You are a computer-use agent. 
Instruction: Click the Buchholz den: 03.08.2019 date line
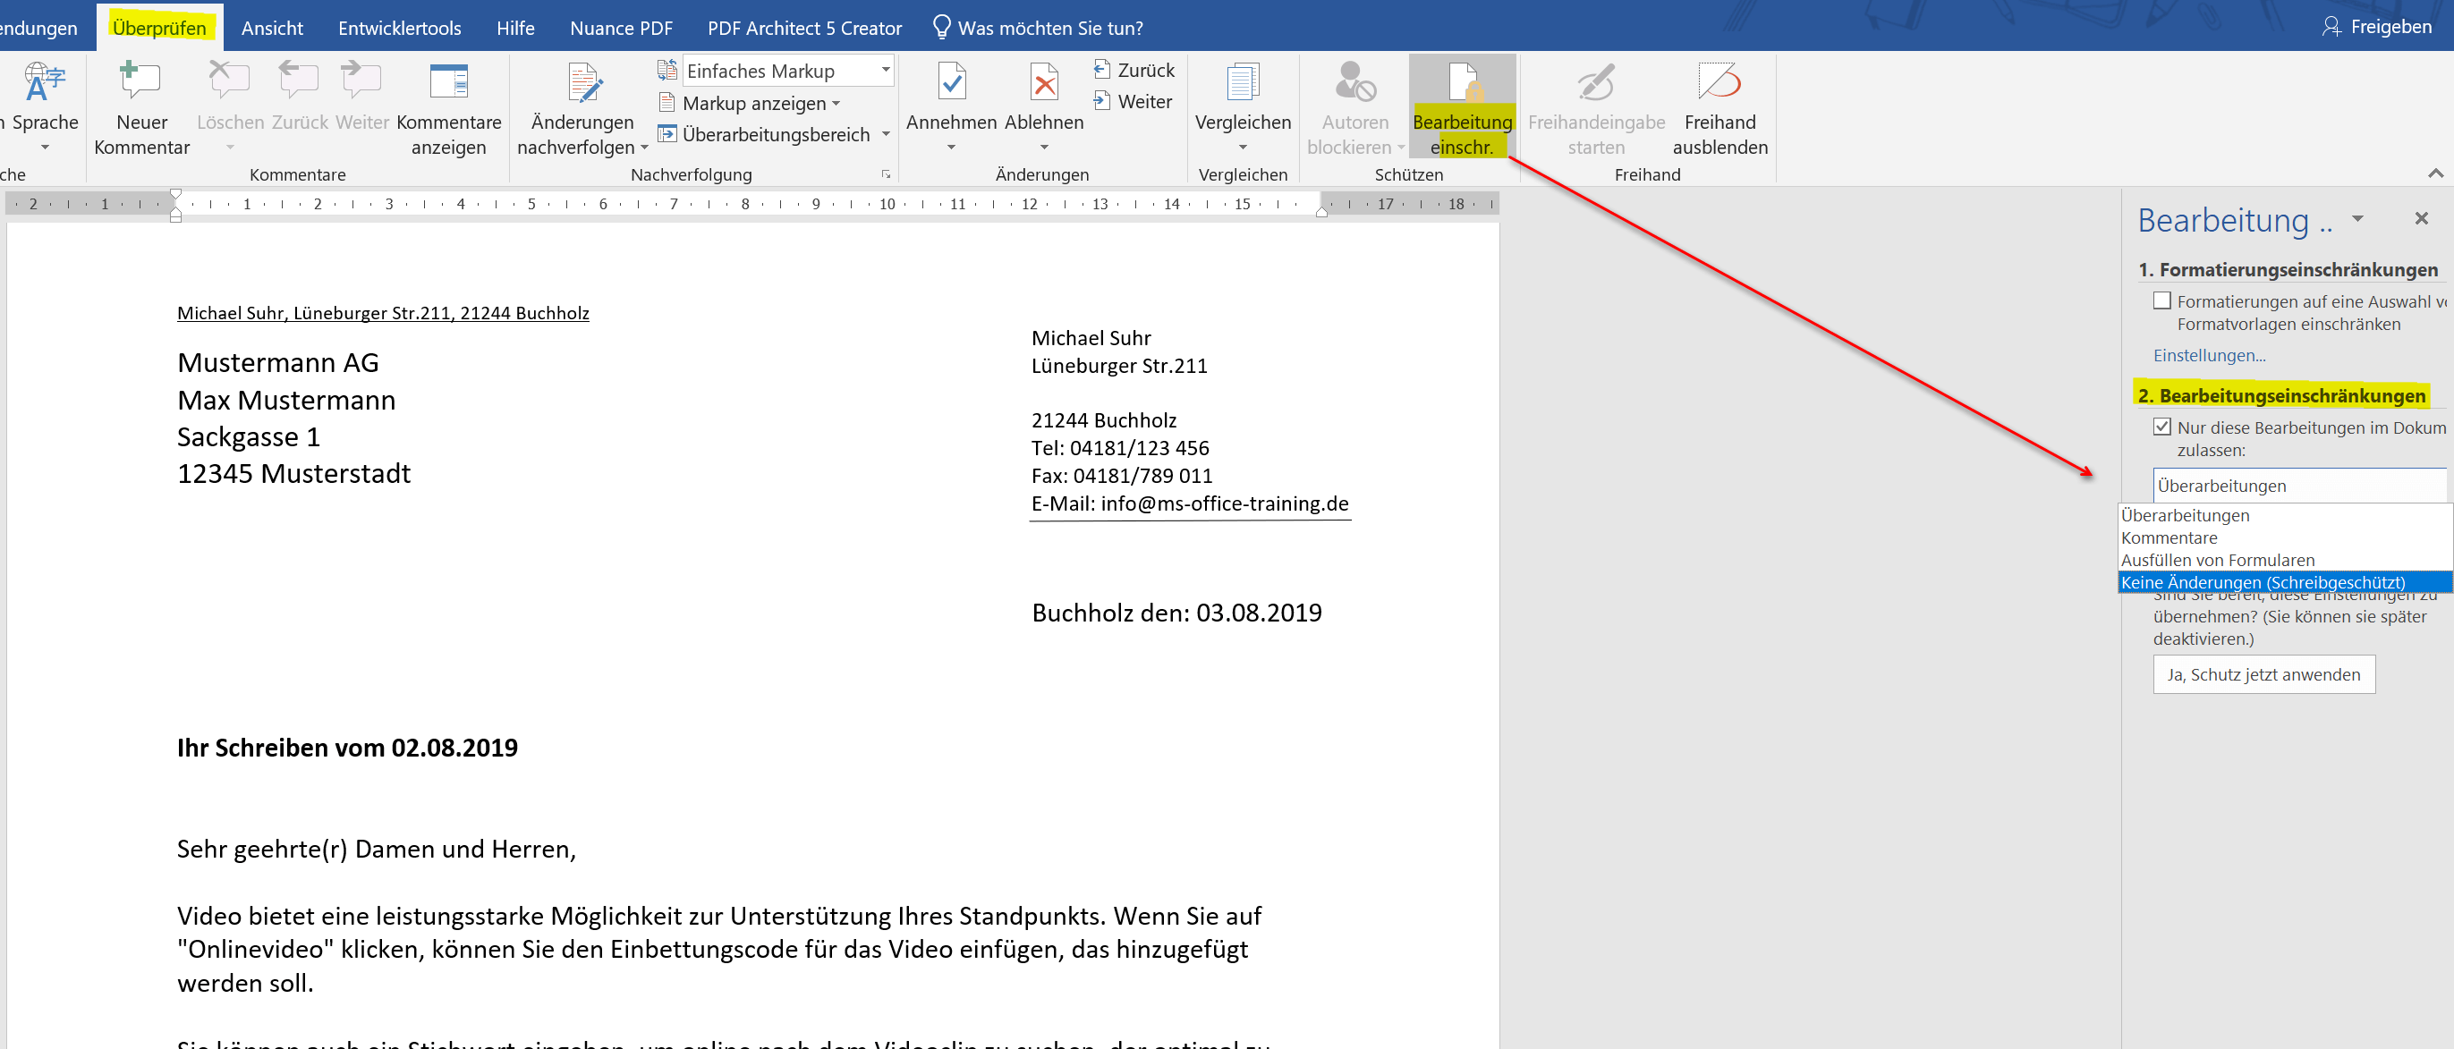point(1176,613)
